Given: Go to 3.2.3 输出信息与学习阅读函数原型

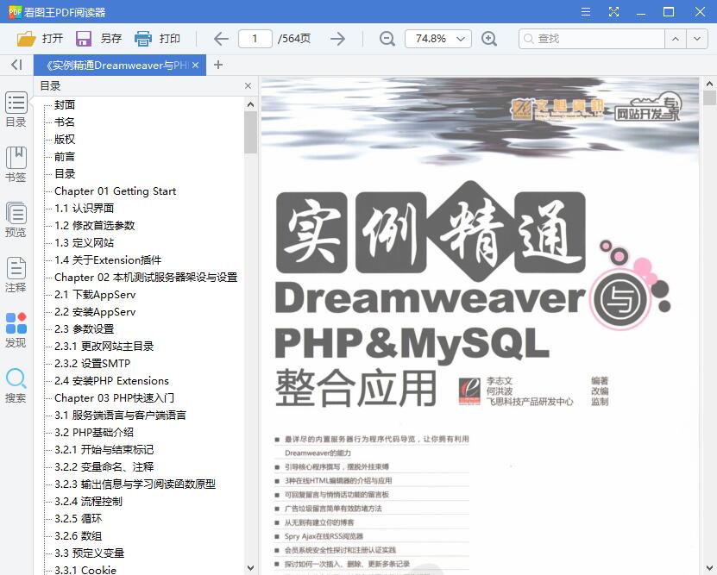Looking at the screenshot, I should point(135,484).
